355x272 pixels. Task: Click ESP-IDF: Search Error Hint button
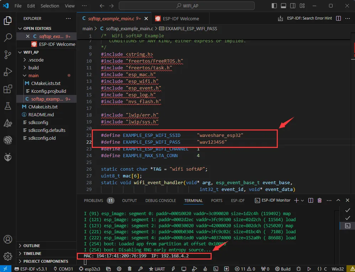pyautogui.click(x=309, y=18)
